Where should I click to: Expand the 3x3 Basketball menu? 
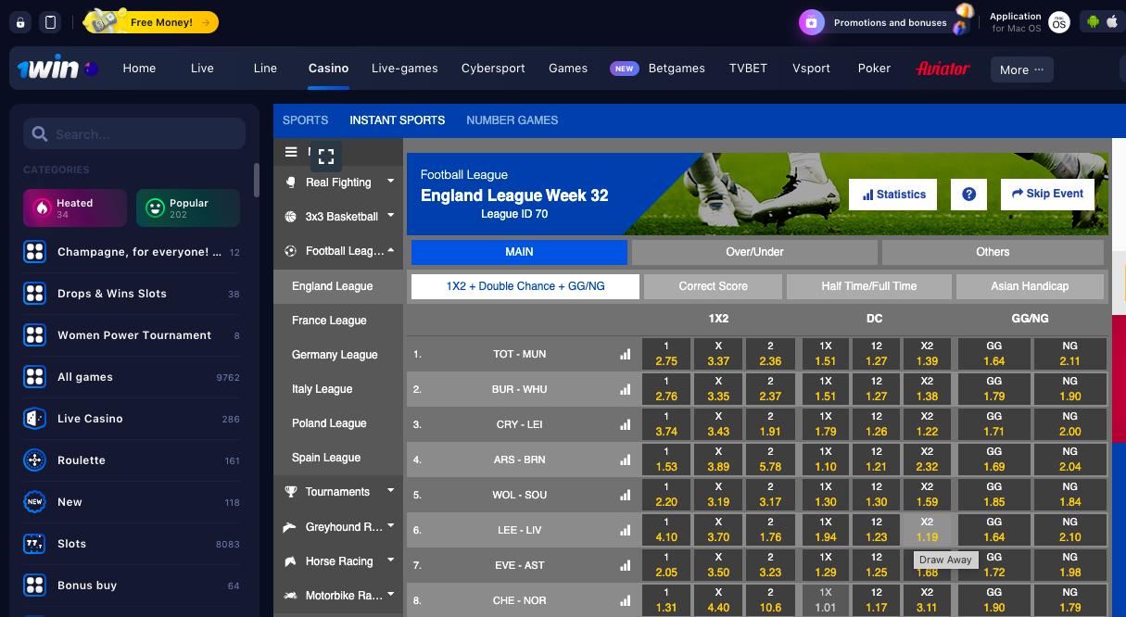[x=338, y=217]
